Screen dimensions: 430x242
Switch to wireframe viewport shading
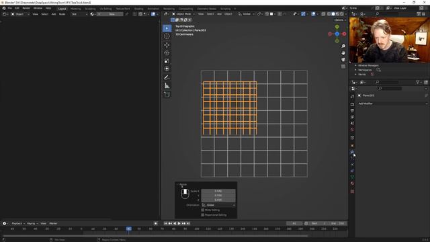(x=329, y=14)
